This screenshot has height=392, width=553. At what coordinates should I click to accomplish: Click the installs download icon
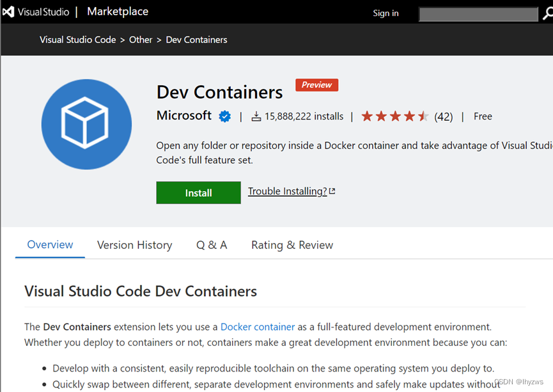point(256,116)
